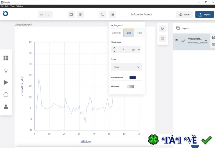Open the Type Line dropdown
This screenshot has width=215, height=148.
127,67
